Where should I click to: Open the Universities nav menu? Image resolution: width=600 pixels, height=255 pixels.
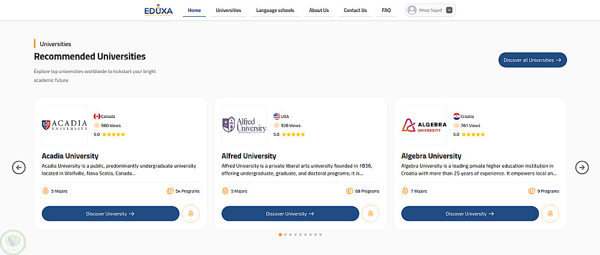click(228, 10)
